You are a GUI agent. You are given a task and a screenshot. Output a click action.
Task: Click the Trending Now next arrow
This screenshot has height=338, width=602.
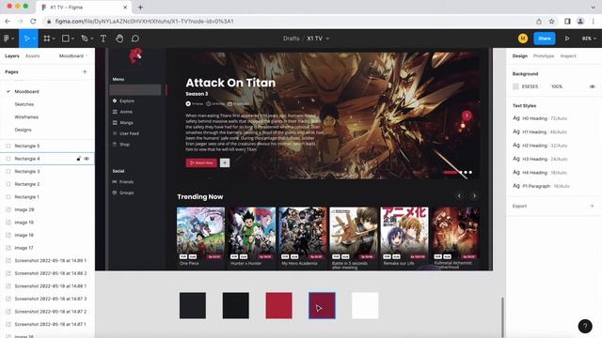point(474,196)
